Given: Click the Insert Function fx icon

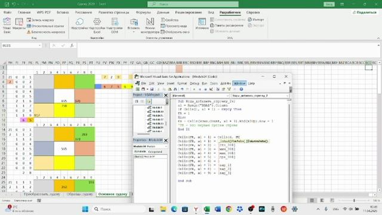Looking at the screenshot, I should [x=72, y=45].
